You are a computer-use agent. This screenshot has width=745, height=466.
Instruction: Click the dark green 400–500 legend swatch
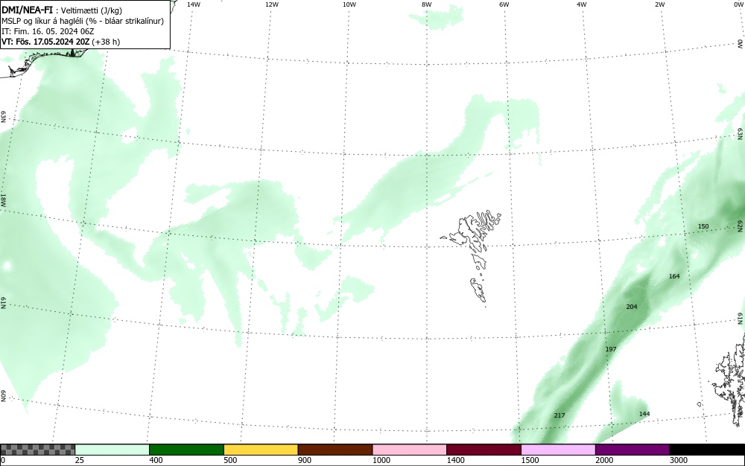pos(186,450)
